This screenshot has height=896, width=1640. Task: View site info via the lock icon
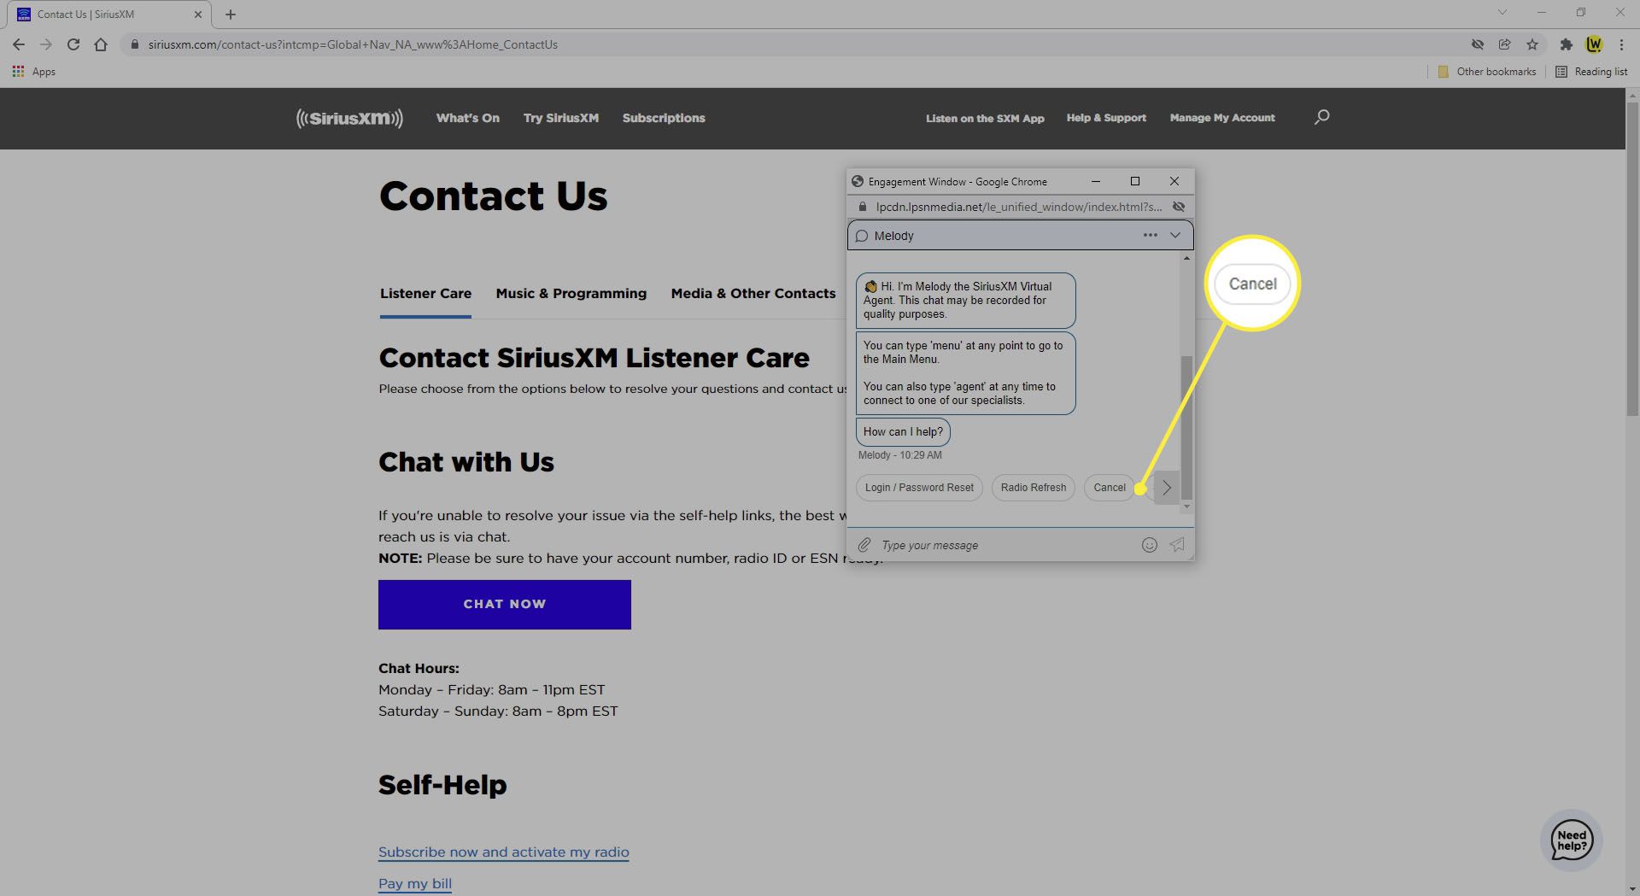tap(134, 44)
